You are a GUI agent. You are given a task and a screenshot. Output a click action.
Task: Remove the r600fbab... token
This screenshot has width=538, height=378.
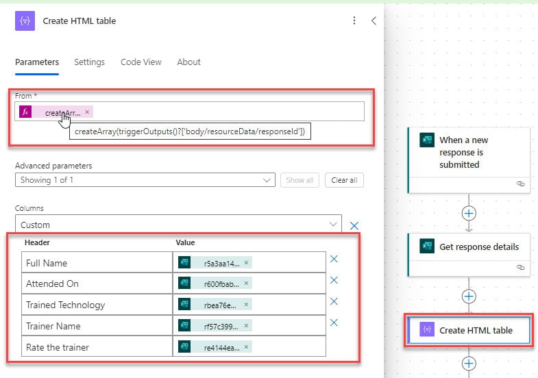pos(246,283)
